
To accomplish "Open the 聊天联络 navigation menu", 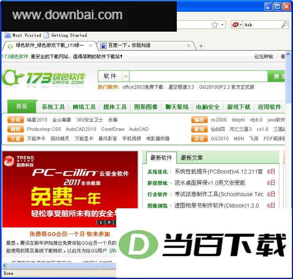I will (177, 107).
